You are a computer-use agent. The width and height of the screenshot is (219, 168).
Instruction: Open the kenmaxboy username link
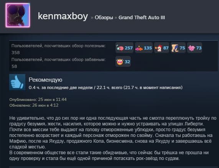click(x=63, y=16)
